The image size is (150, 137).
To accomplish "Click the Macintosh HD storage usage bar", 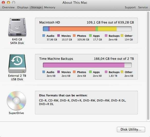I will coord(87,29).
